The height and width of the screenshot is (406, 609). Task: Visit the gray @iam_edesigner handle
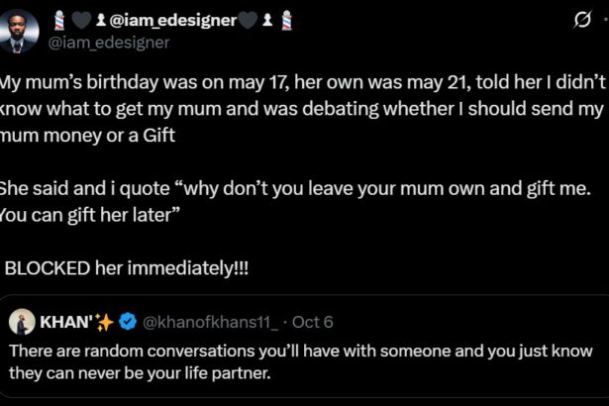pos(110,42)
